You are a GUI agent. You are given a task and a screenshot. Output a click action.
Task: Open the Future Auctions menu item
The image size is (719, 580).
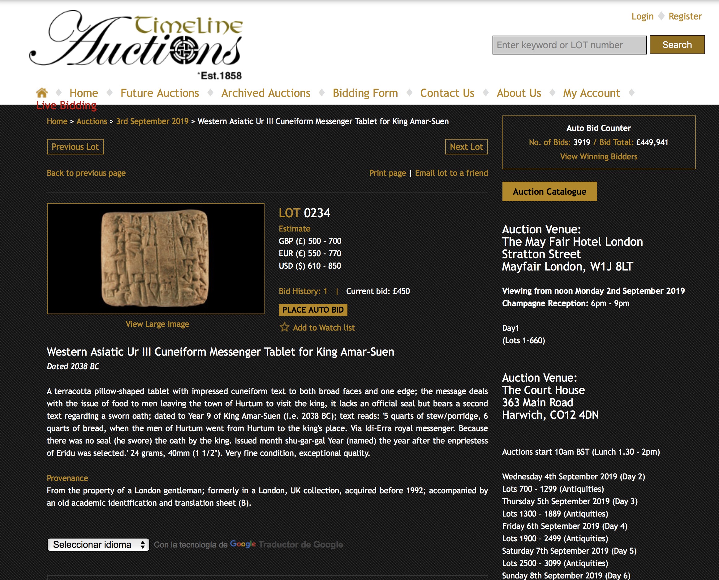[x=159, y=93]
